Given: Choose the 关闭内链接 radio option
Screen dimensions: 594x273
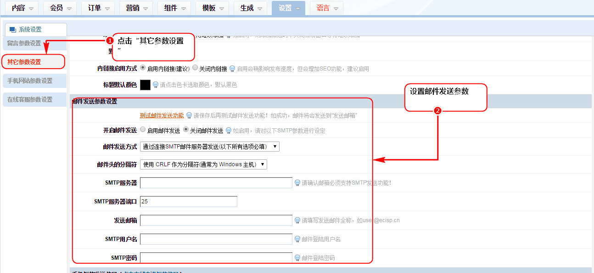Looking at the screenshot, I should tap(195, 68).
